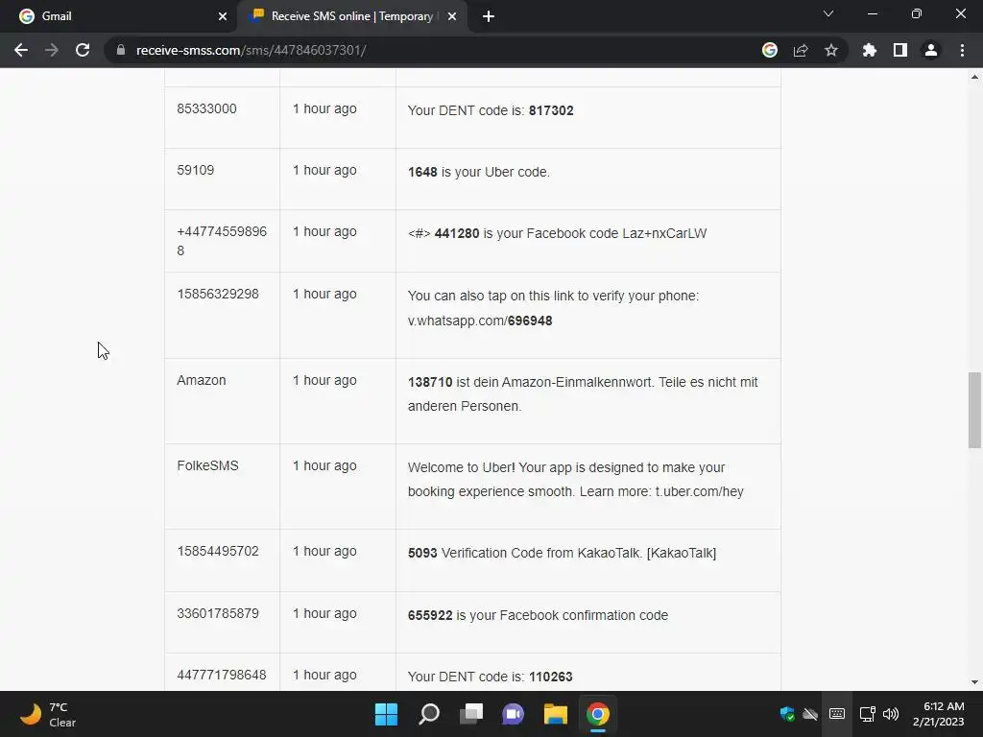Select the Uber code 1648
This screenshot has width=983, height=737.
coord(422,172)
